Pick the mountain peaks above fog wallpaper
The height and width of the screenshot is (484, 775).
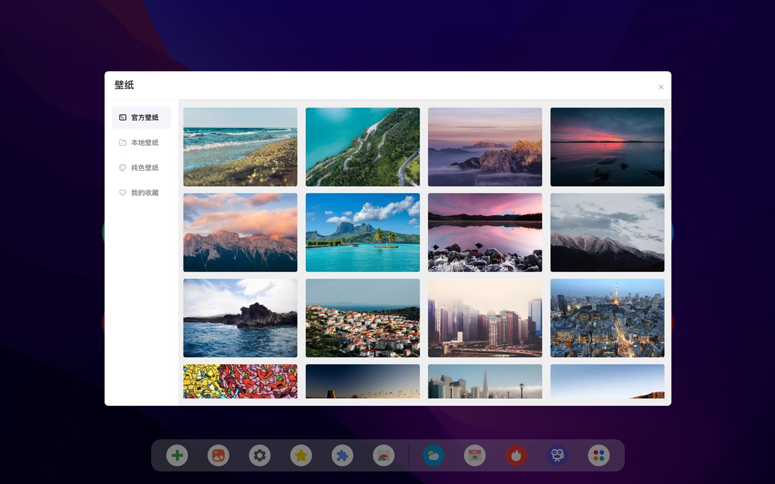tap(485, 147)
